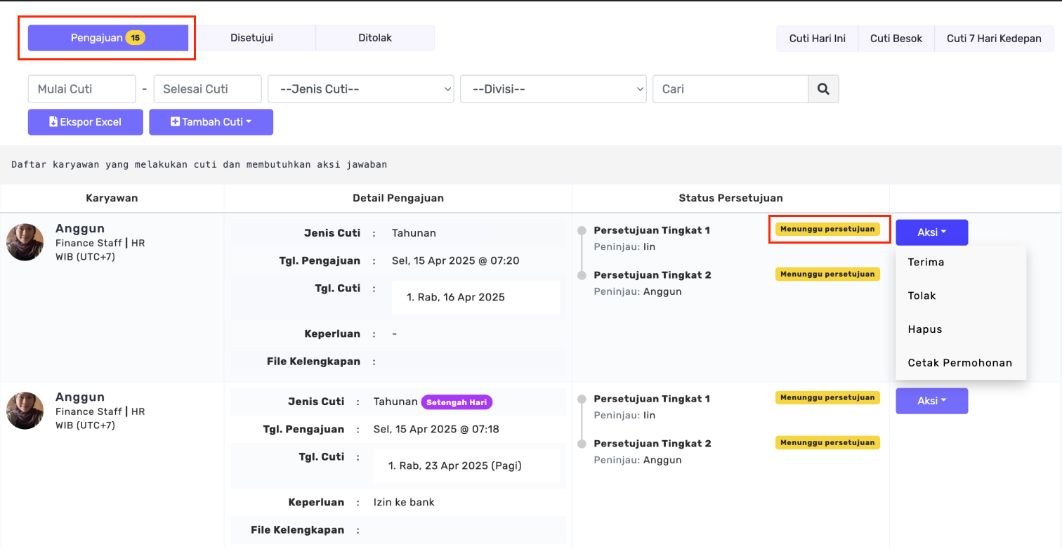The image size is (1062, 549).
Task: Click Anggun's avatar in first row
Action: [x=25, y=242]
